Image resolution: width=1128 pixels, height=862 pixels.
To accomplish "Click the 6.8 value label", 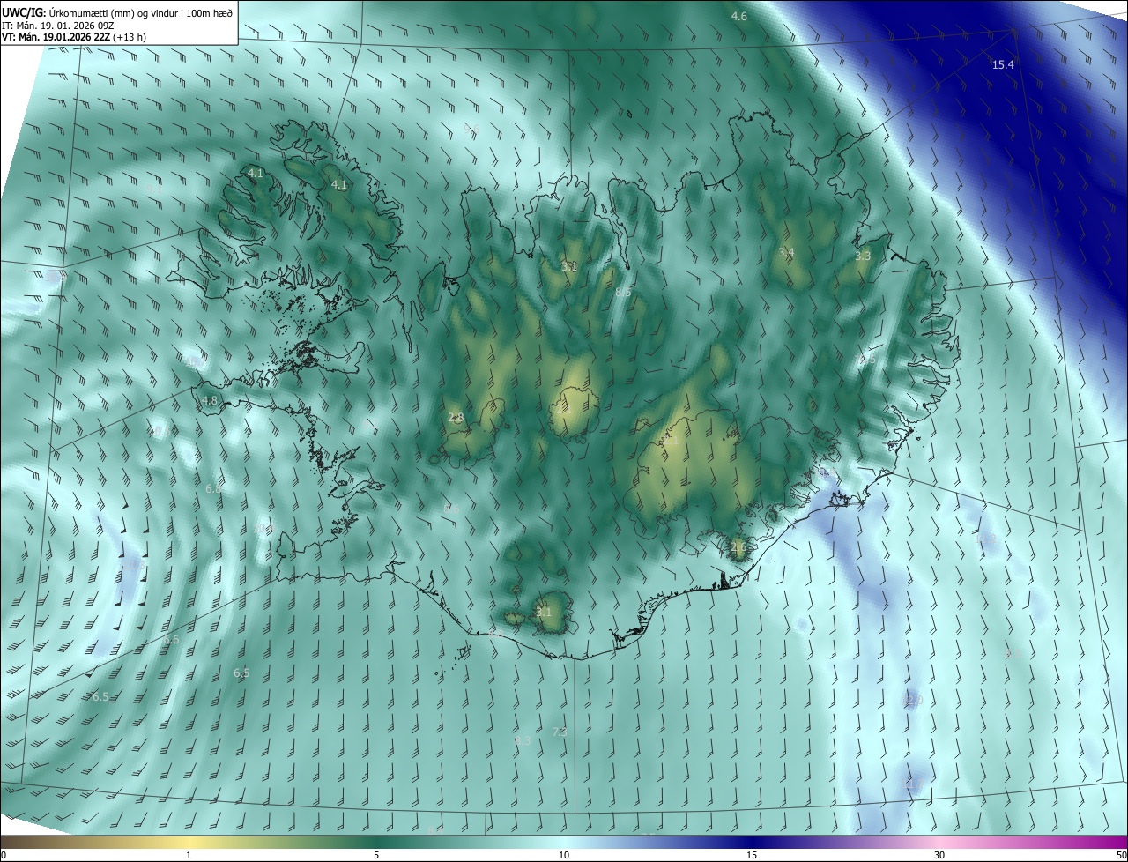I will [x=213, y=487].
